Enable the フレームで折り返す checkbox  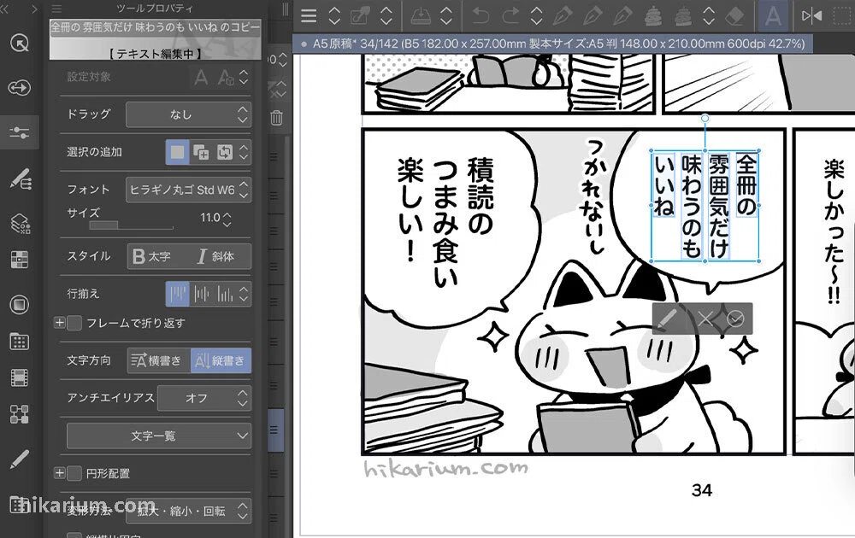click(x=74, y=323)
